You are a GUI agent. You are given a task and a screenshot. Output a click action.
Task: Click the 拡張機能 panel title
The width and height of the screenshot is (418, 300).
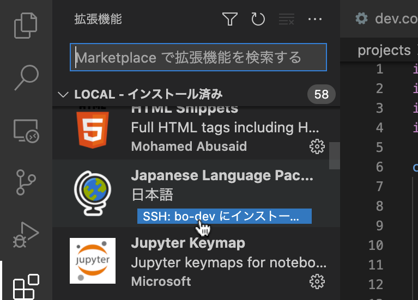(98, 19)
